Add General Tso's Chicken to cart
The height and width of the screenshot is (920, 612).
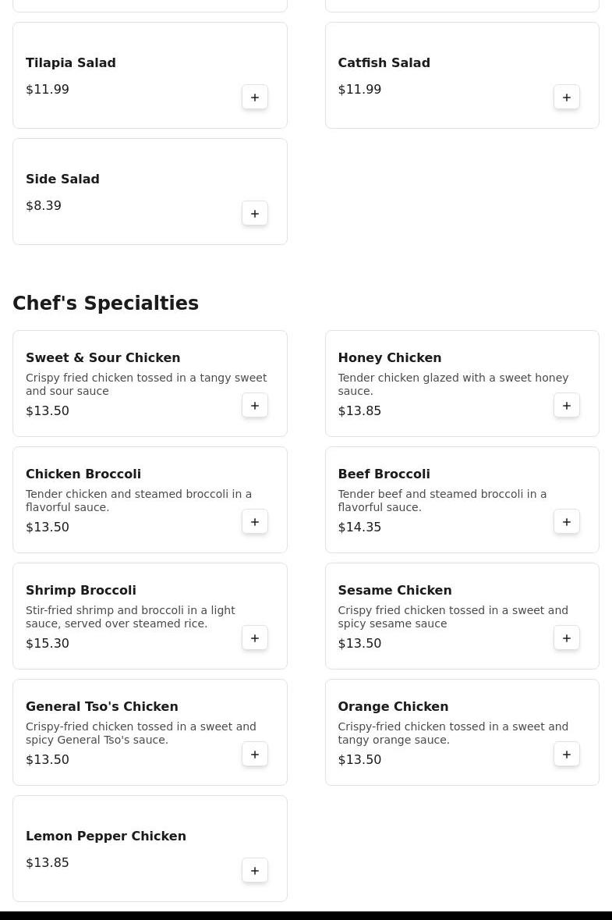[x=255, y=754]
